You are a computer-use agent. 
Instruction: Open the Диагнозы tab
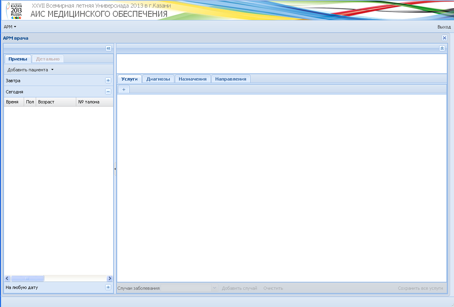(x=158, y=79)
